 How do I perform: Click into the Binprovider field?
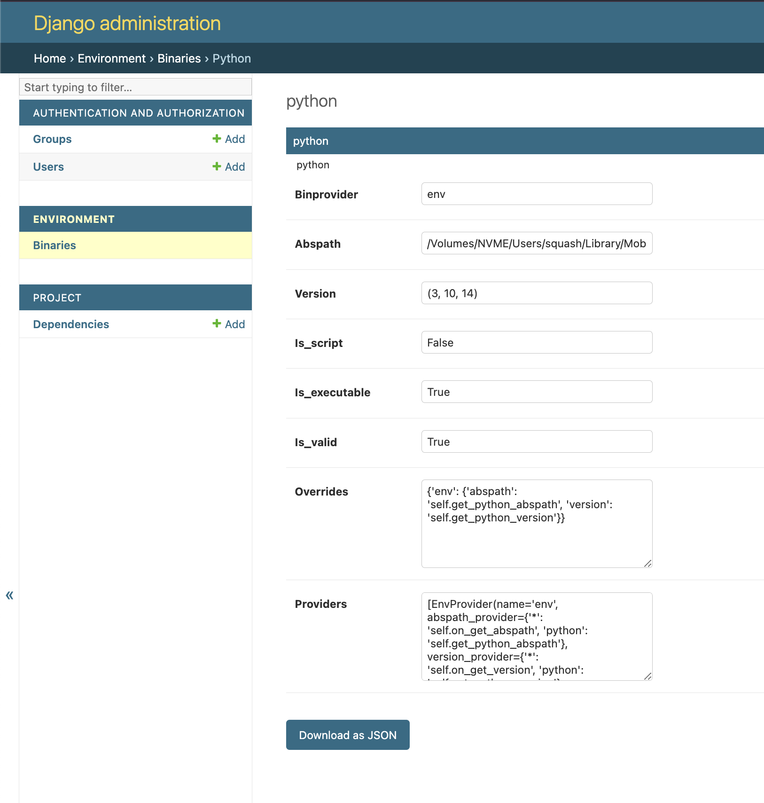[x=537, y=194]
